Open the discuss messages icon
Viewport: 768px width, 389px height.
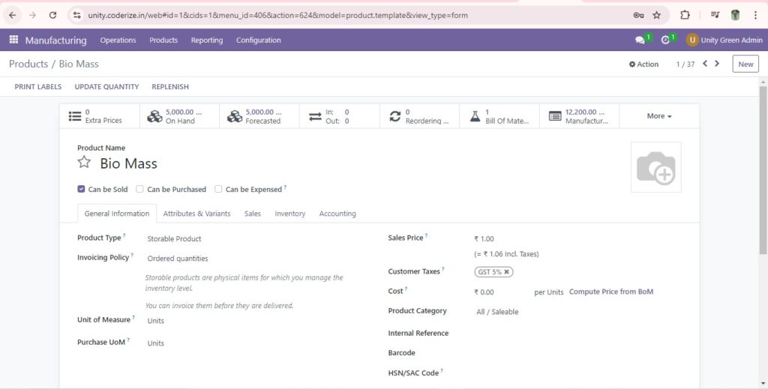639,40
